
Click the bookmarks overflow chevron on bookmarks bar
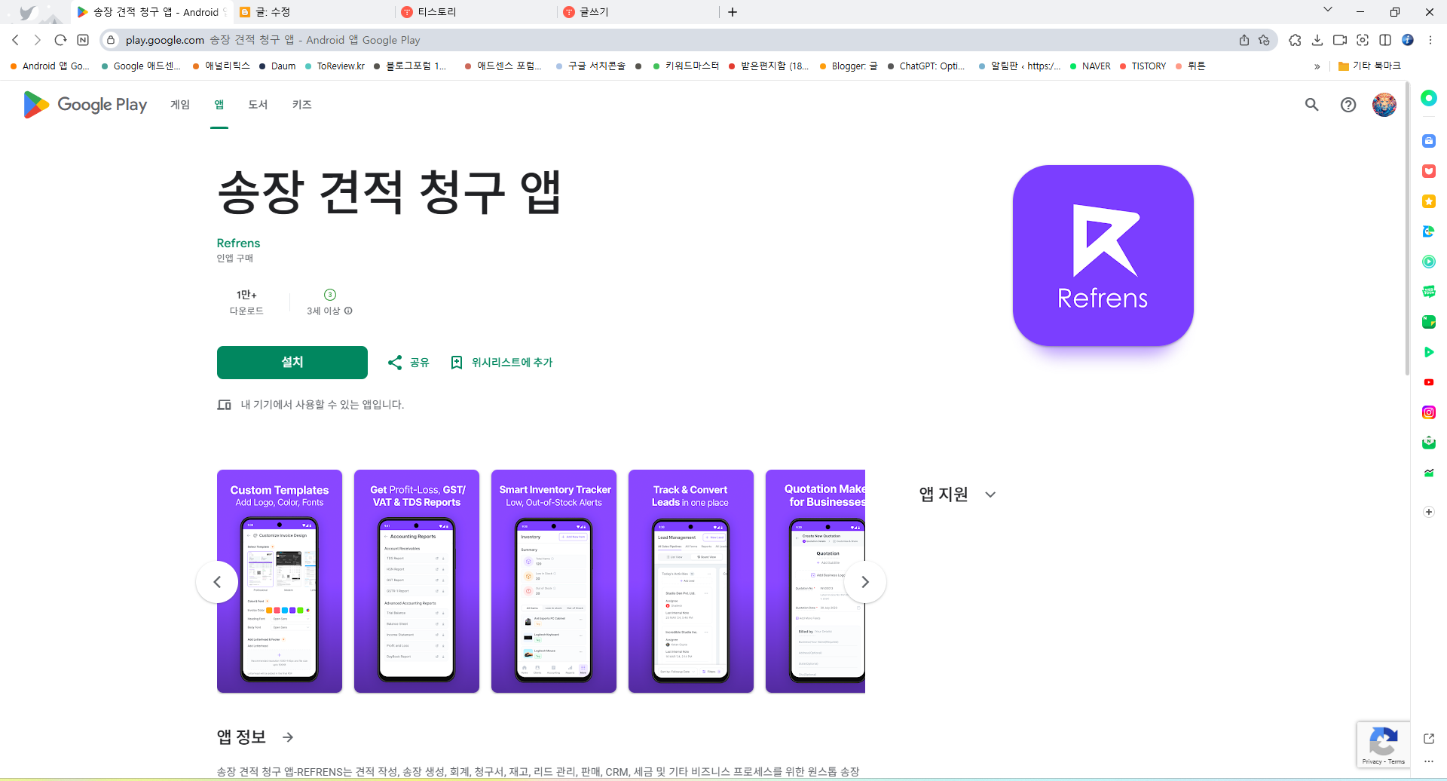(x=1317, y=66)
